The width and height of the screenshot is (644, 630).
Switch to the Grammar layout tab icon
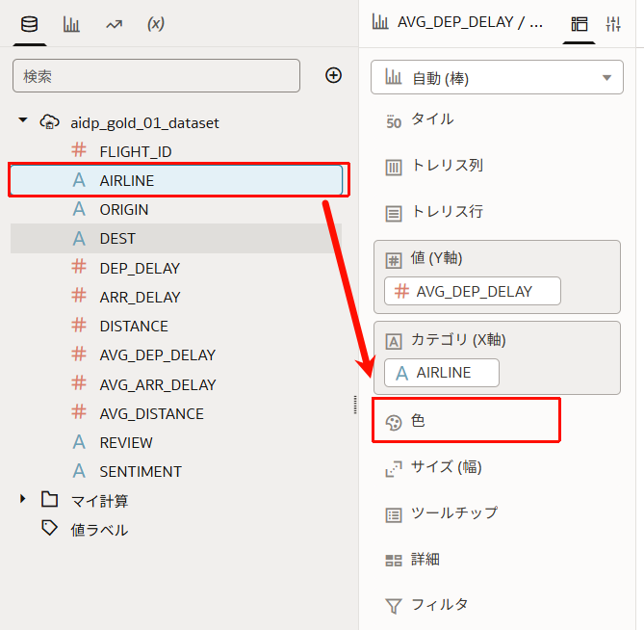[x=579, y=24]
